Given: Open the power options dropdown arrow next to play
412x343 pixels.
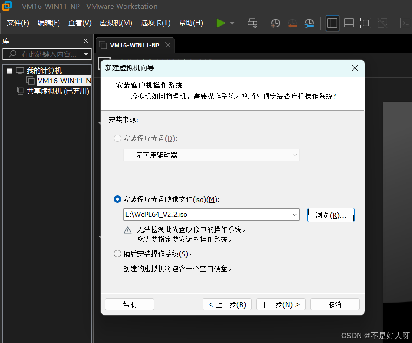Looking at the screenshot, I should 232,23.
